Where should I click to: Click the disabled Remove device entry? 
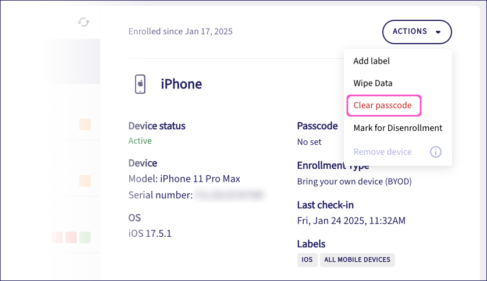(383, 152)
